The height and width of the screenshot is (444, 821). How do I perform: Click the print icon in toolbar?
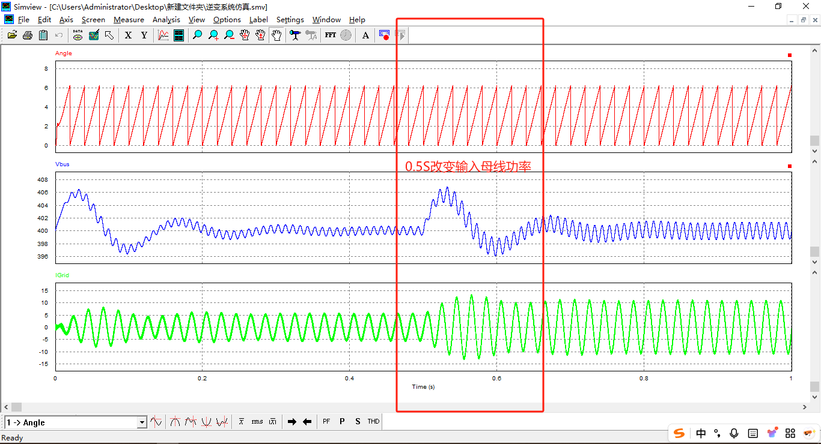click(x=28, y=35)
